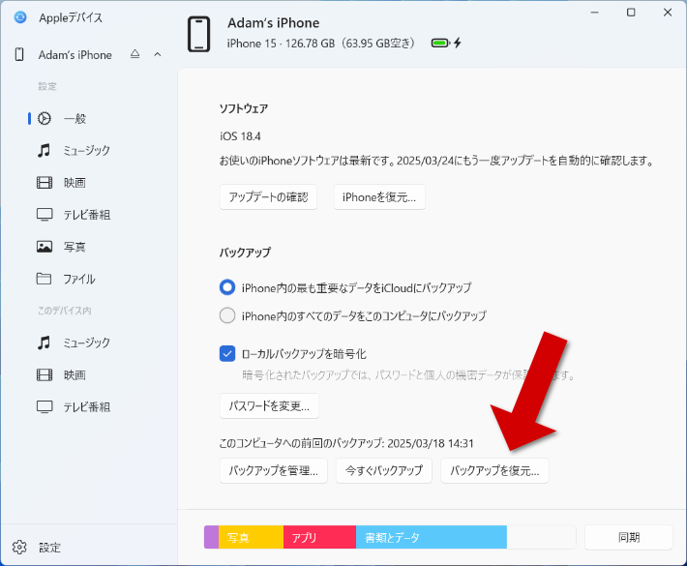Click バックアップを管理... button

(x=274, y=471)
